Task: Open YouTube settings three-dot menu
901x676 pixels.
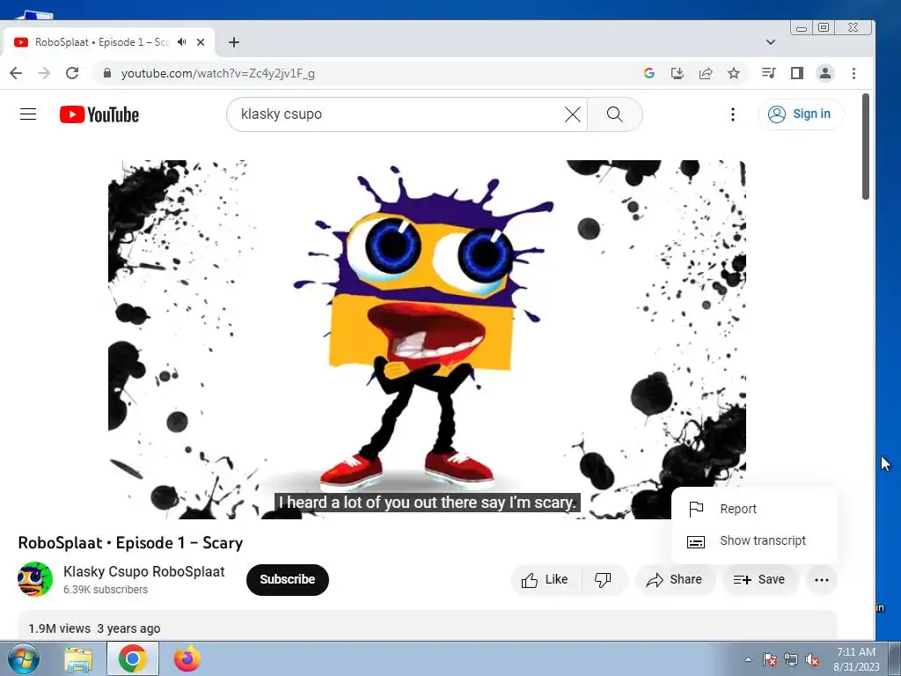Action: [732, 114]
